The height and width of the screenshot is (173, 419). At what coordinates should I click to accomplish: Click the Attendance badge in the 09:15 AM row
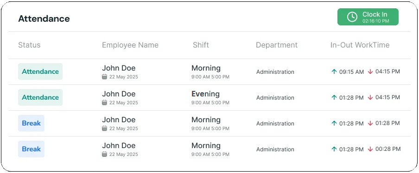(x=40, y=72)
